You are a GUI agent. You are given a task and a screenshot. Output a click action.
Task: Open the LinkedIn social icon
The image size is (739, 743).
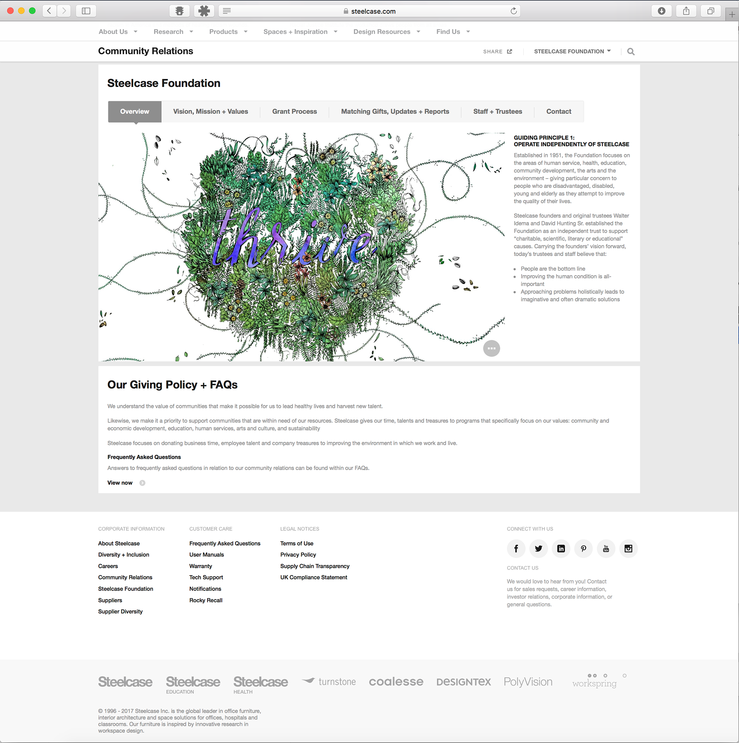click(x=561, y=549)
